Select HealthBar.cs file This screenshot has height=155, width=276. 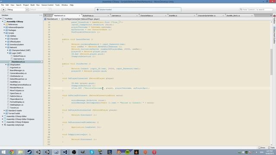(15, 82)
